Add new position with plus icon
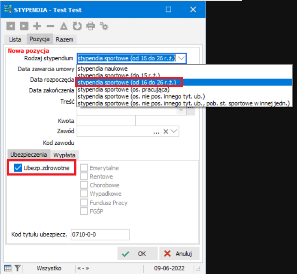 click(x=37, y=26)
